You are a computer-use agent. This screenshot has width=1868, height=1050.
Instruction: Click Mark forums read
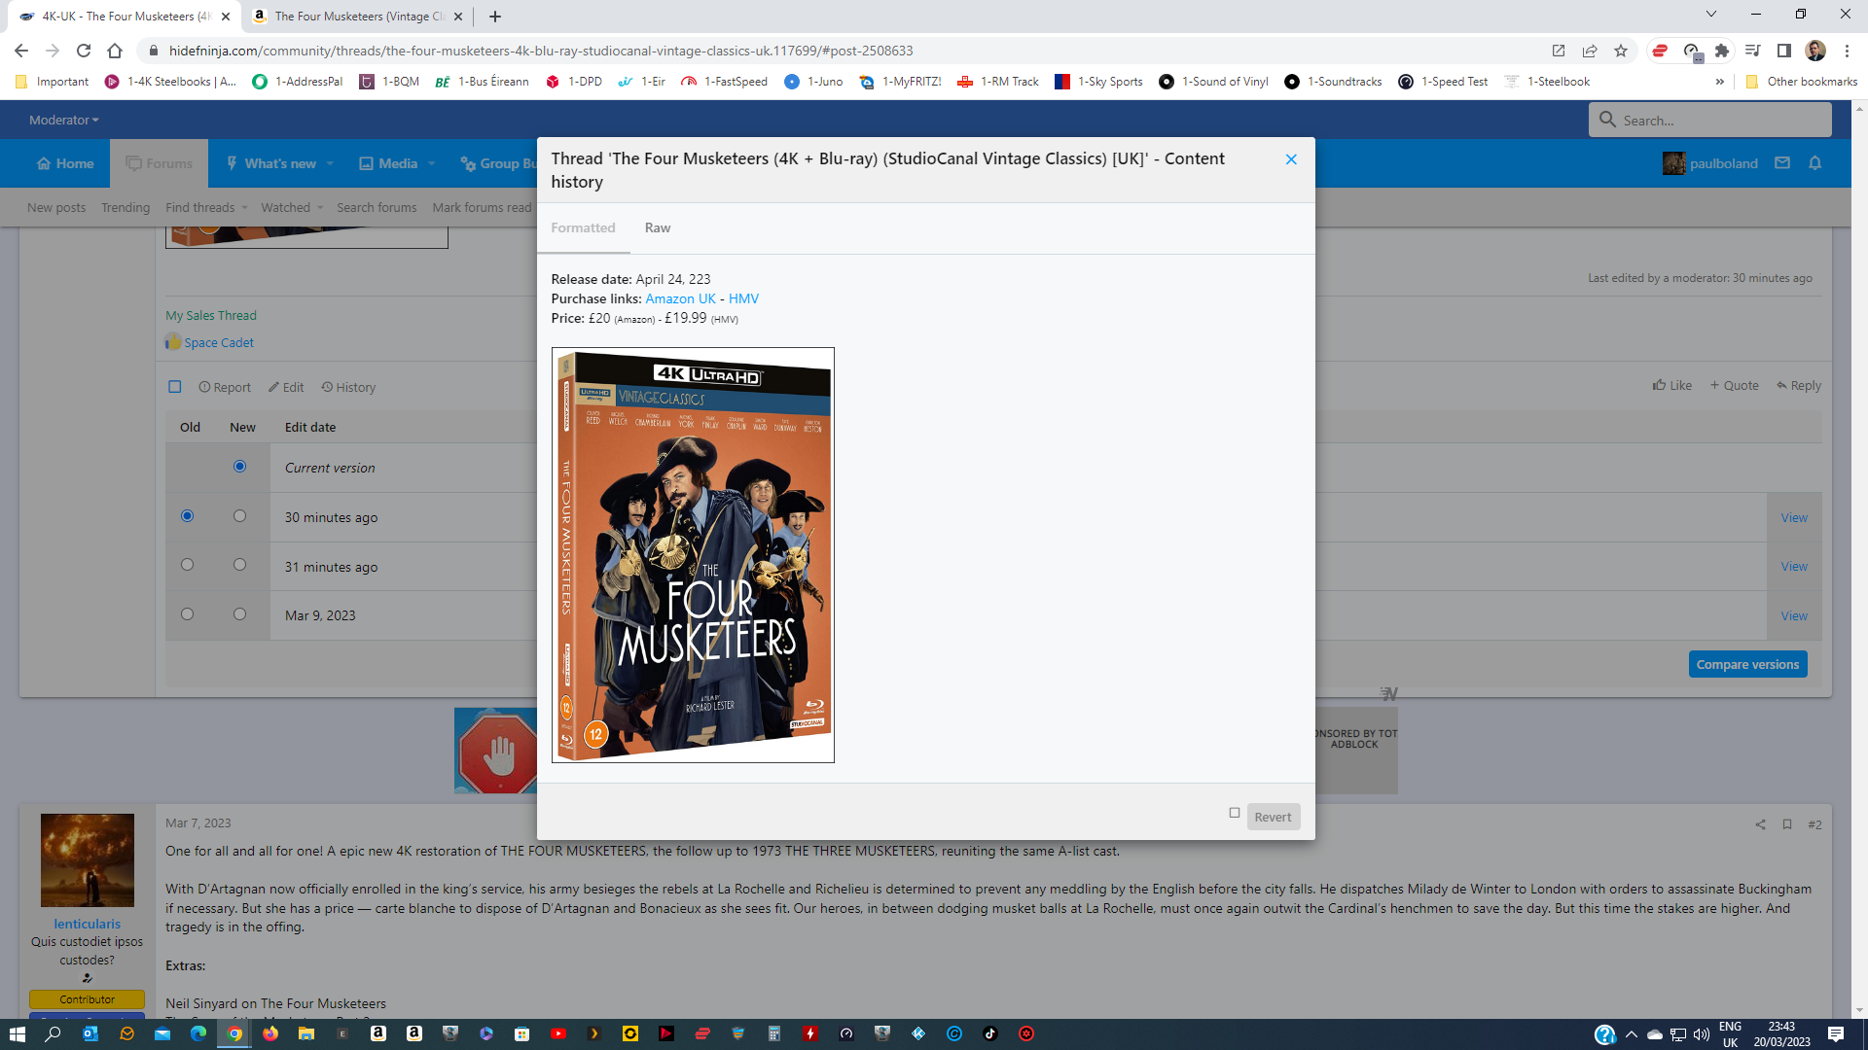[482, 207]
